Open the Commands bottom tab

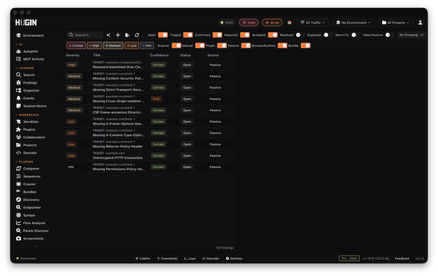[x=167, y=258]
